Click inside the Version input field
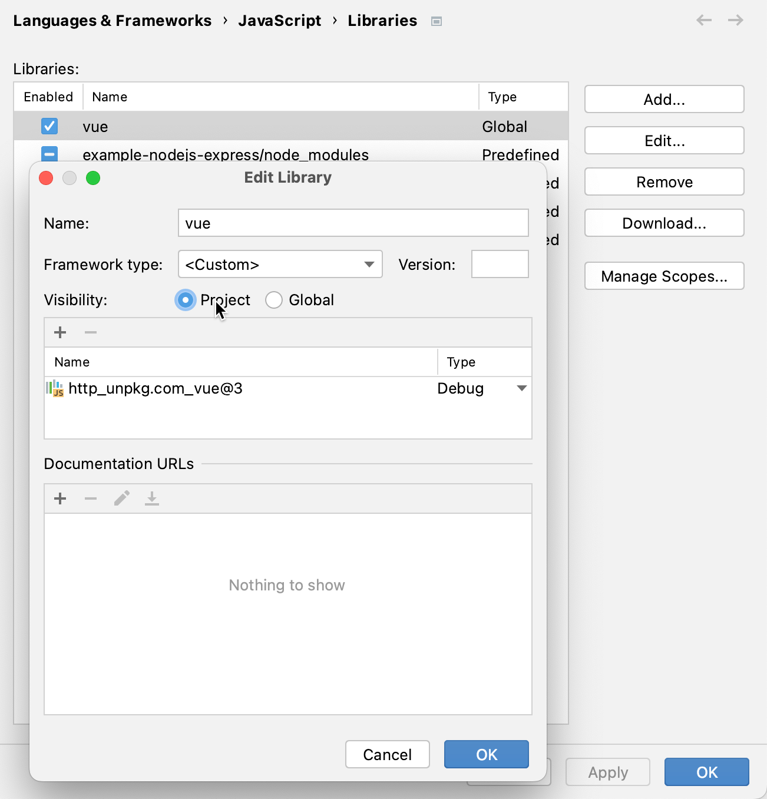767x799 pixels. point(500,264)
